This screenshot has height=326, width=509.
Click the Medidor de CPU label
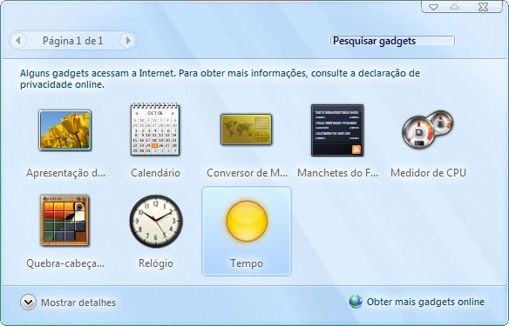point(428,173)
